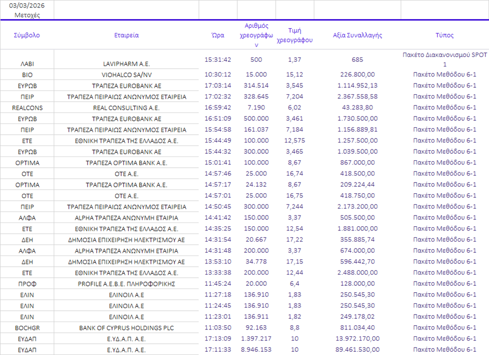
Task: Select the time cell 15:01:41
Action: pyautogui.click(x=218, y=162)
